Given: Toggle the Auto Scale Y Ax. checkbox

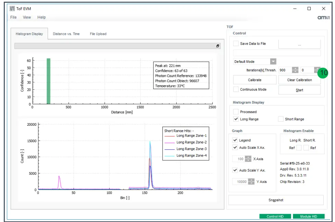Looking at the screenshot, I should 235,170.
